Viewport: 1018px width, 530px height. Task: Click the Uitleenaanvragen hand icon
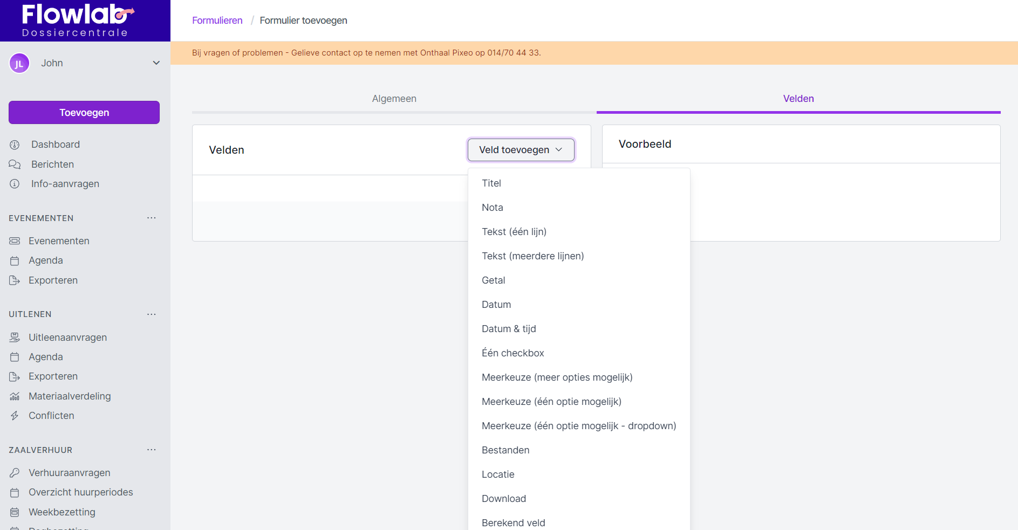coord(15,338)
